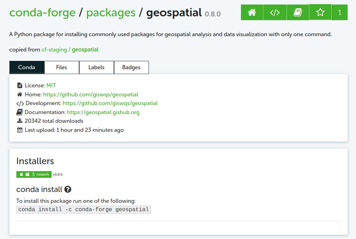The width and height of the screenshot is (356, 239).
Task: Click the house icon beside Home
Action: coord(20,95)
